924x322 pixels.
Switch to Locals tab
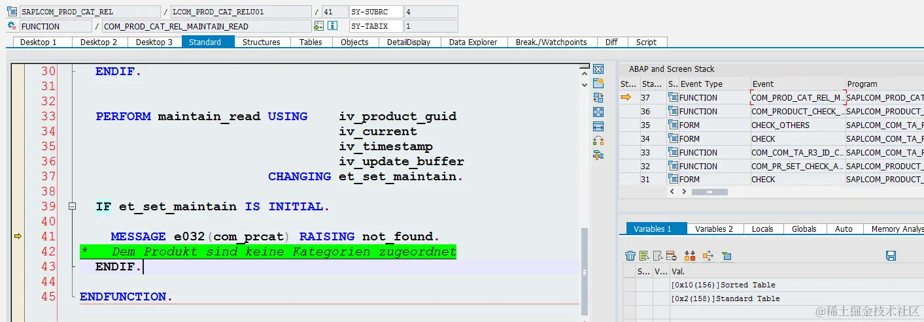click(x=762, y=229)
